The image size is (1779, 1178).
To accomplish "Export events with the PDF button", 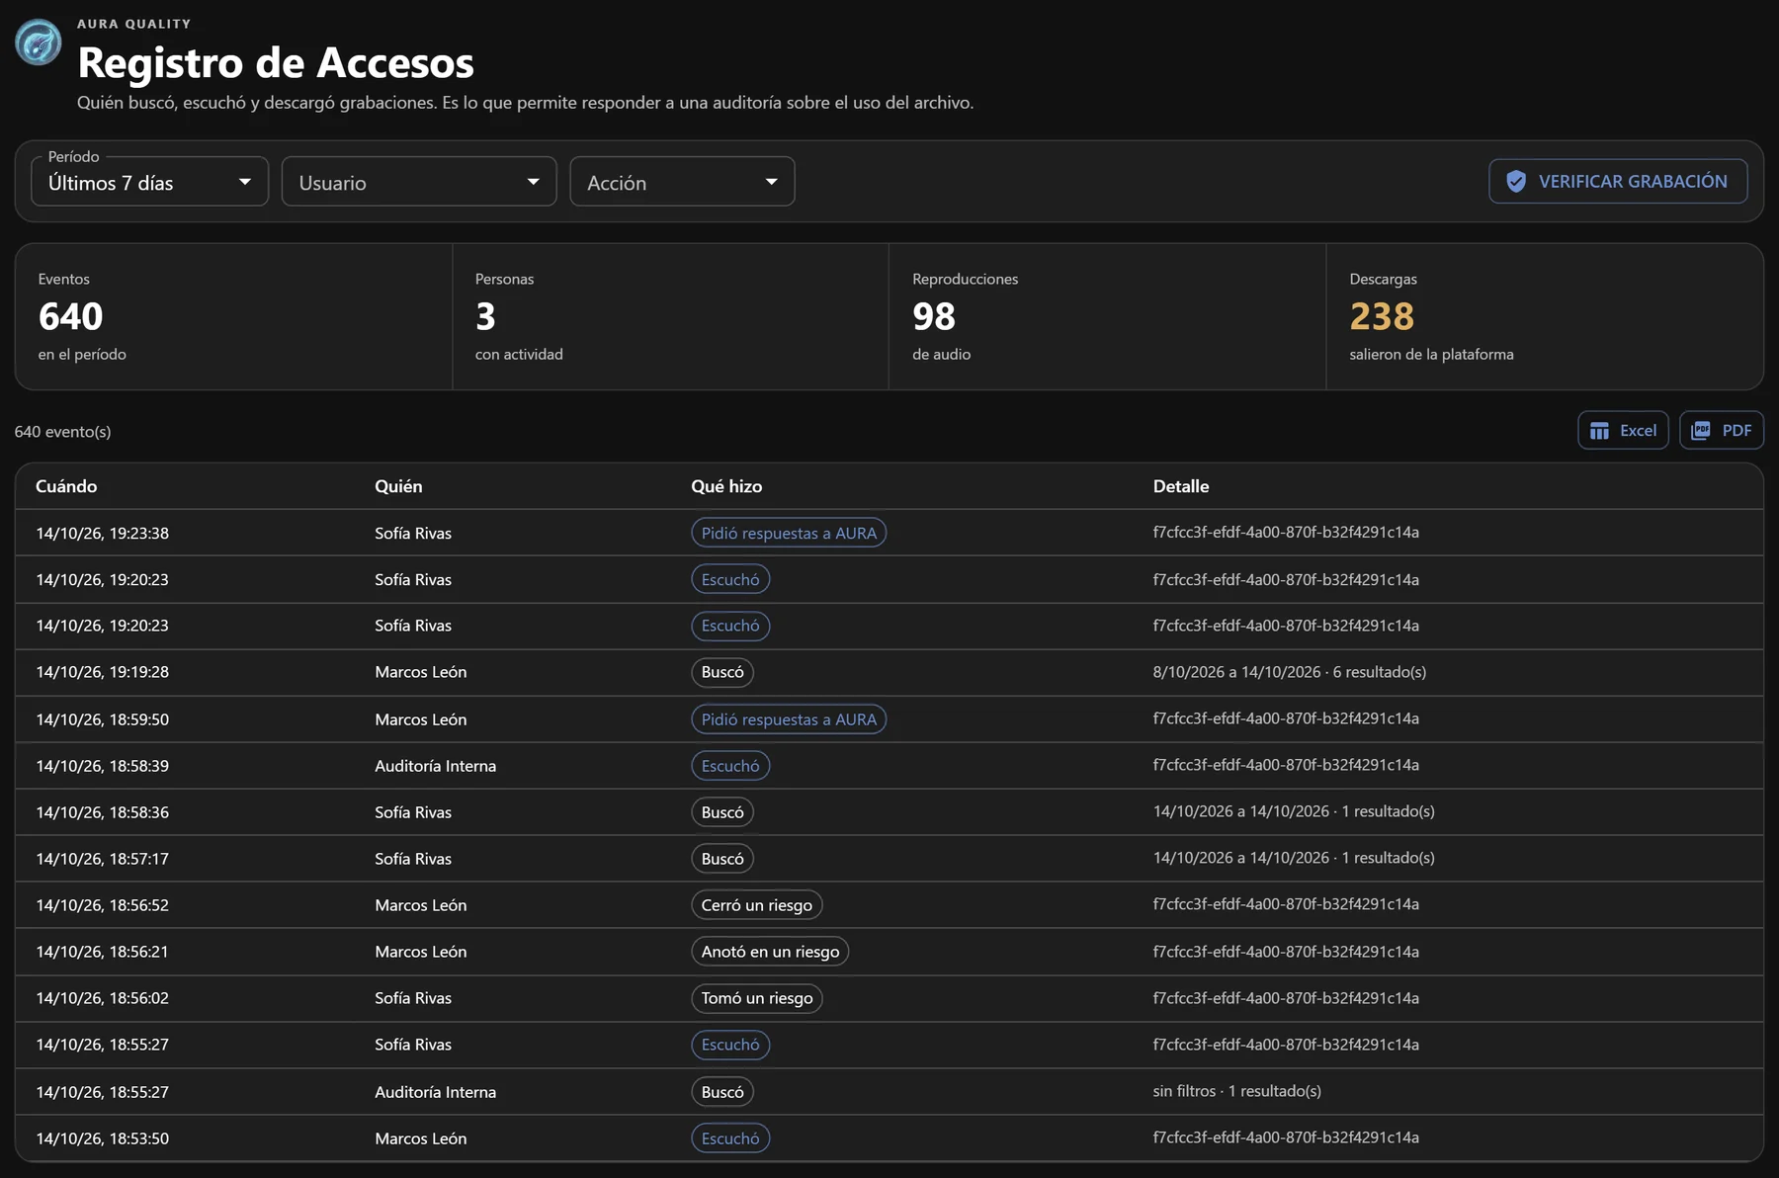I will click(x=1722, y=431).
